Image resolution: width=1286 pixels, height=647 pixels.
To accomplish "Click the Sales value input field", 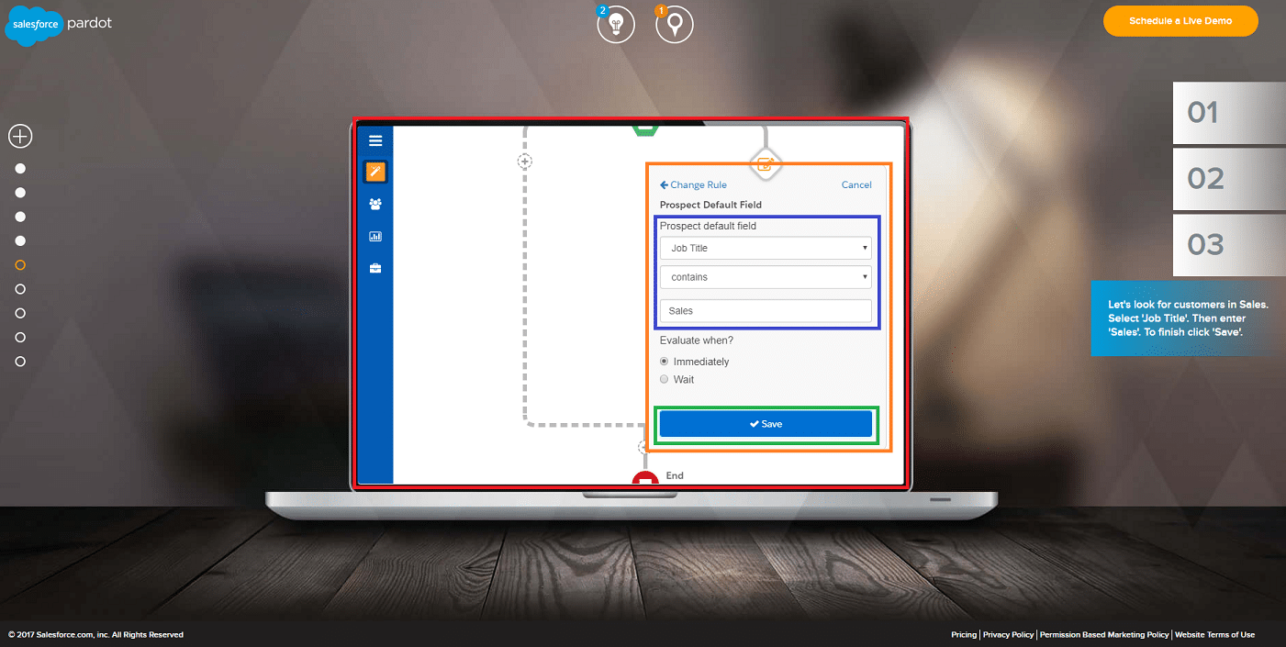I will click(x=766, y=311).
